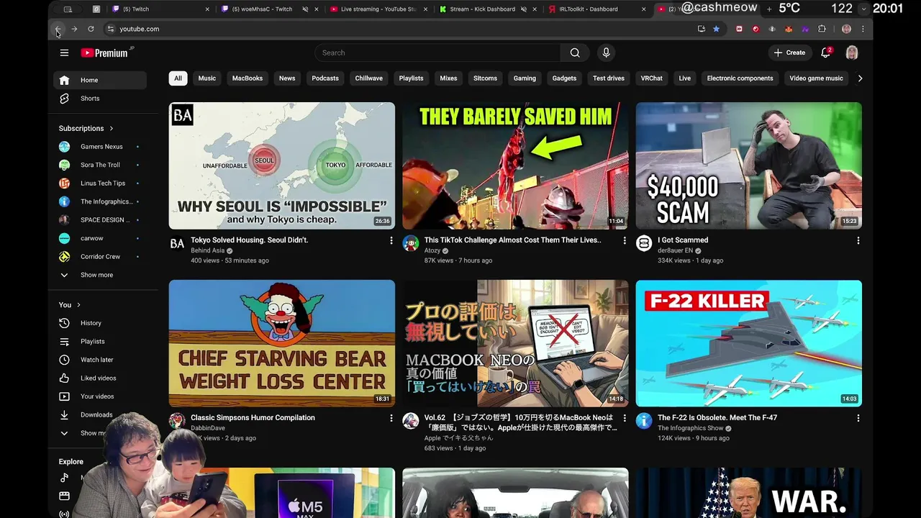
Task: Open The Infographics subscription channel
Action: pyautogui.click(x=100, y=201)
